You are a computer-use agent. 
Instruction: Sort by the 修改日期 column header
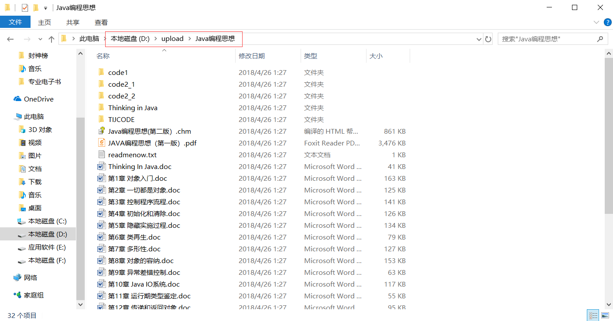pos(252,56)
